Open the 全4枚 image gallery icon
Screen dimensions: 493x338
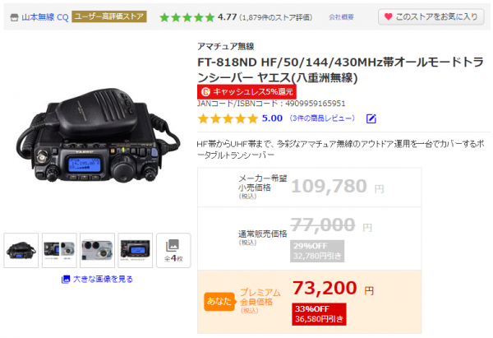(173, 251)
